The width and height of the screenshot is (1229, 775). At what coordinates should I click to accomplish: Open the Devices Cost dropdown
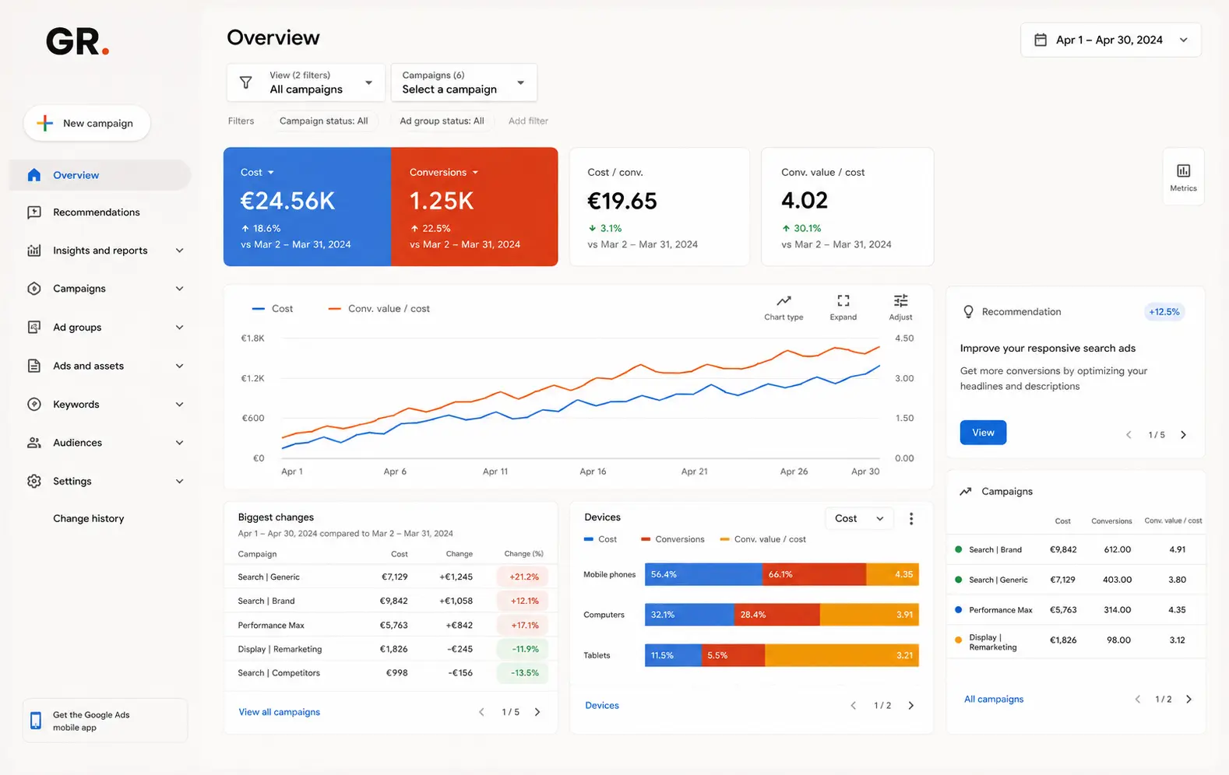pos(859,519)
